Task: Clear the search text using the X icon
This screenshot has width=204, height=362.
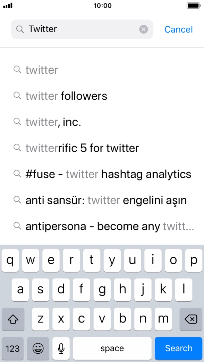Action: [x=143, y=29]
